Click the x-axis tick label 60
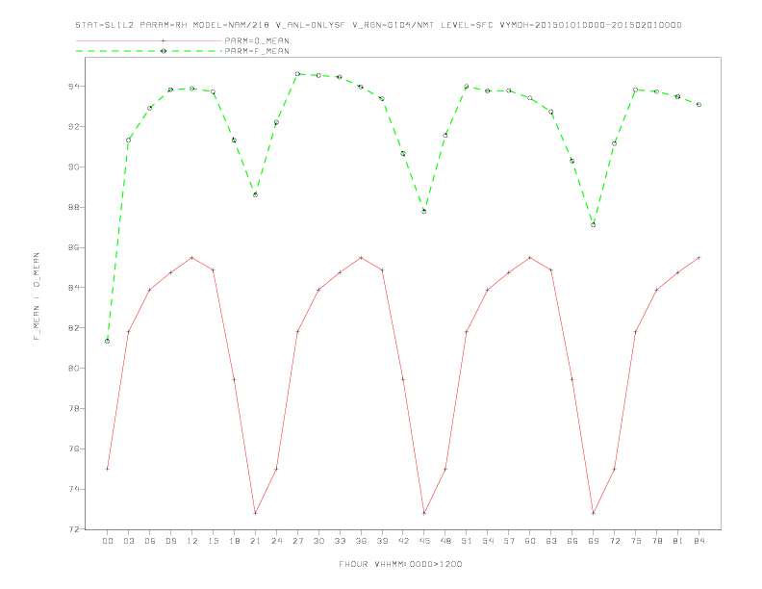The width and height of the screenshot is (762, 589). pyautogui.click(x=530, y=541)
